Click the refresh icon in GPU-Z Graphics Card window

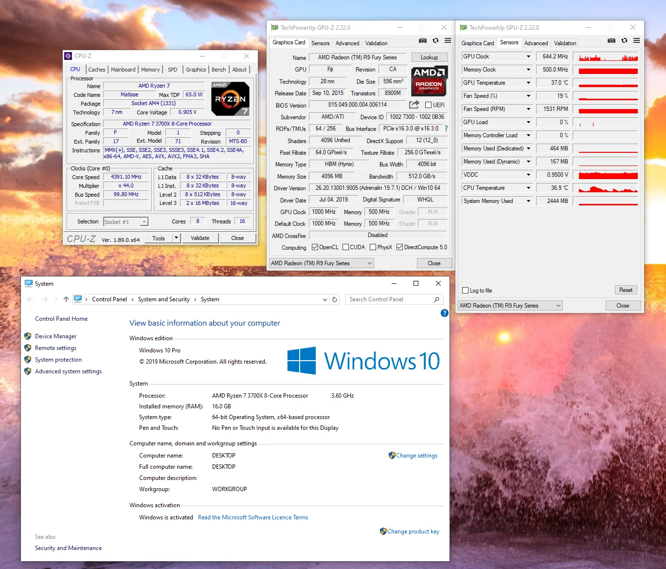(x=435, y=41)
